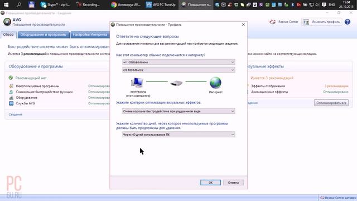
Task: Select the Анимационные эффекты row
Action: (x=269, y=92)
